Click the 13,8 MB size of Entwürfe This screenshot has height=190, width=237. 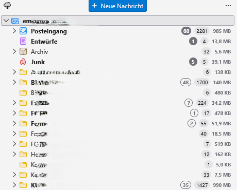(x=222, y=42)
